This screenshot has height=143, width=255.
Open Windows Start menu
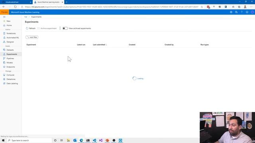pos(3,140)
